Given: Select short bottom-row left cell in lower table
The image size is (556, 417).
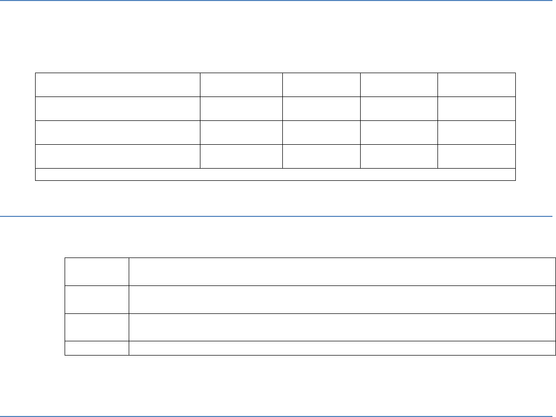Looking at the screenshot, I should 97,348.
